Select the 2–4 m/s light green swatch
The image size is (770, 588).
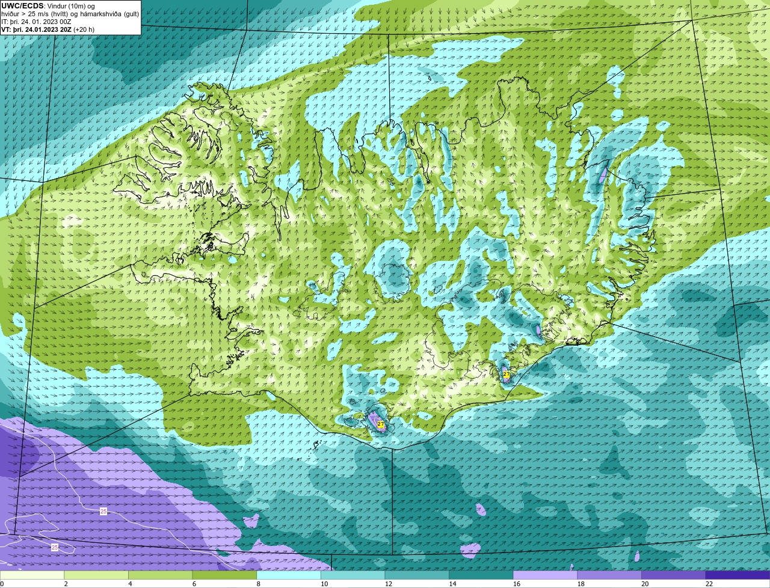click(96, 575)
